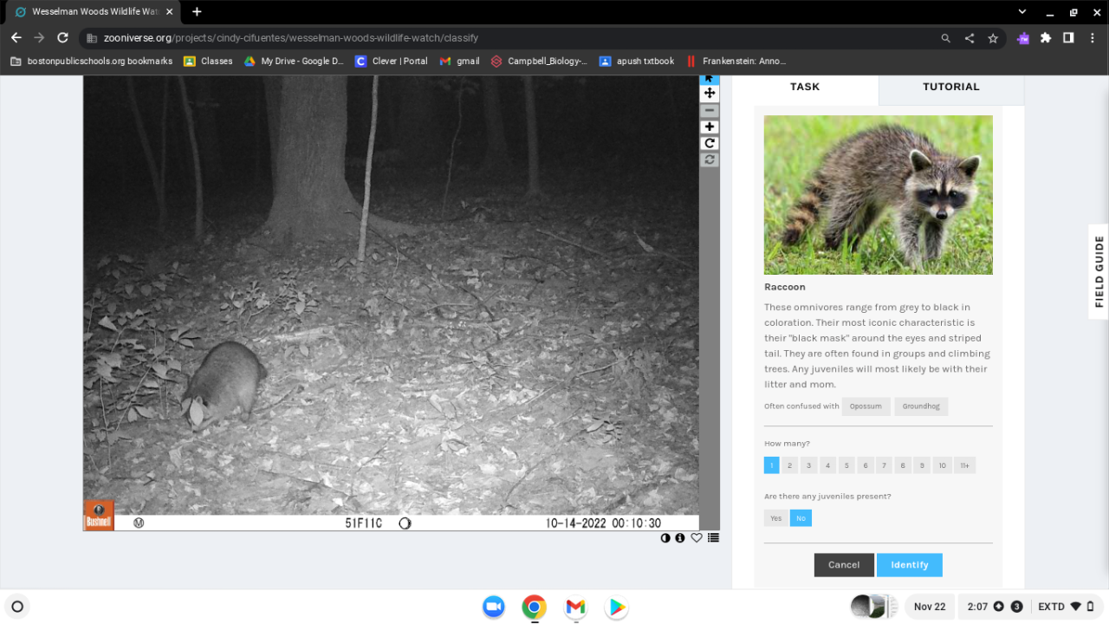The height and width of the screenshot is (624, 1109).
Task: Select 1 for How many
Action: point(772,465)
